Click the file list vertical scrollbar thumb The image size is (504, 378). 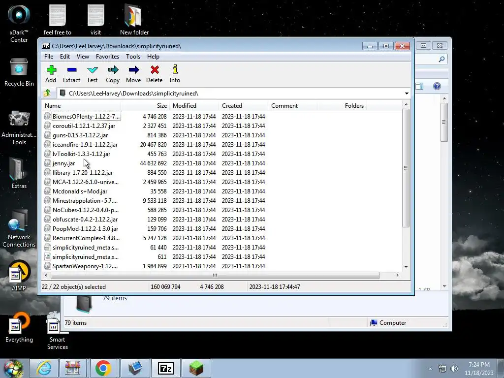[406, 168]
